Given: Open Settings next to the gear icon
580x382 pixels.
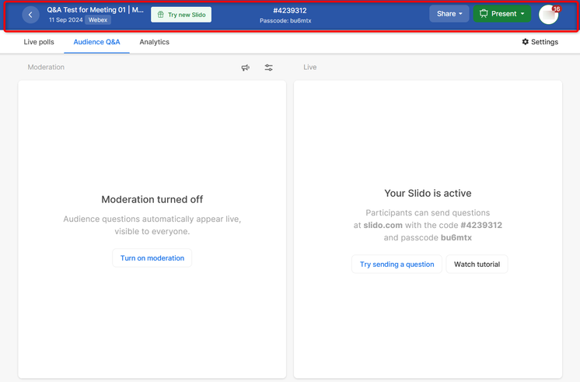Looking at the screenshot, I should [x=540, y=42].
